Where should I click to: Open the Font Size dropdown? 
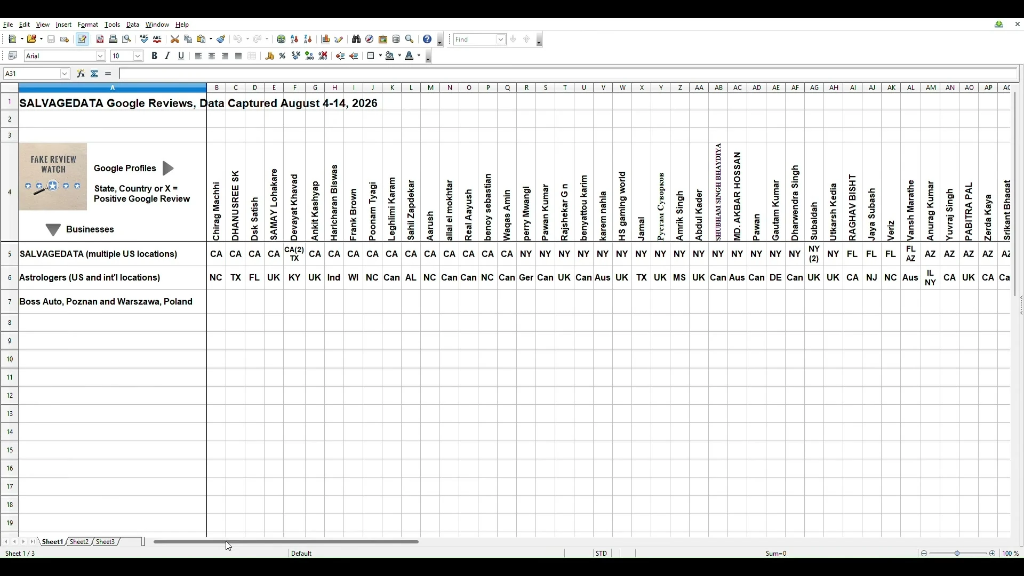point(138,56)
